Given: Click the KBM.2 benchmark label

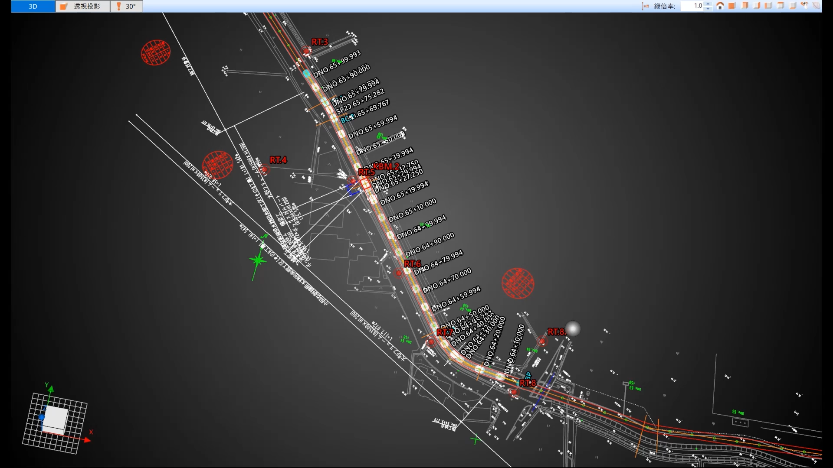Looking at the screenshot, I should pyautogui.click(x=386, y=166).
